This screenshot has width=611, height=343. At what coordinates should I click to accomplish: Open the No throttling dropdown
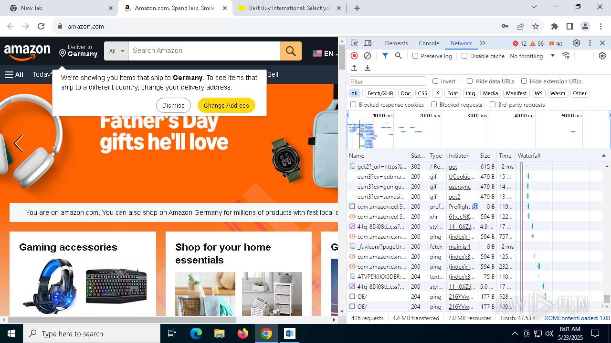pos(532,56)
